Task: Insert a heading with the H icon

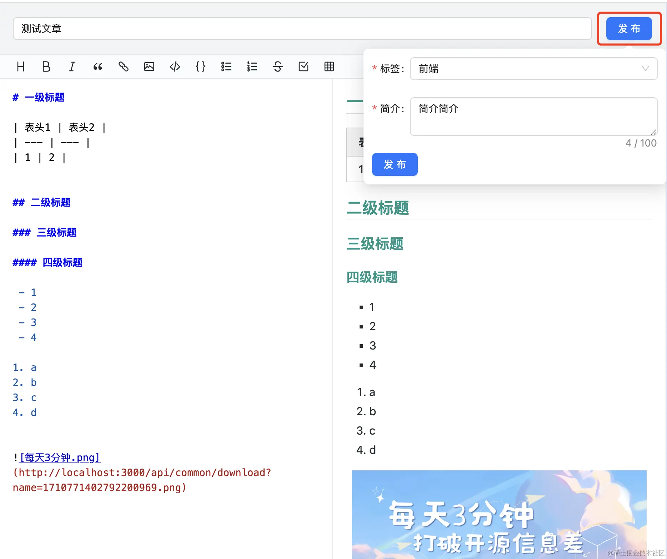Action: [21, 66]
